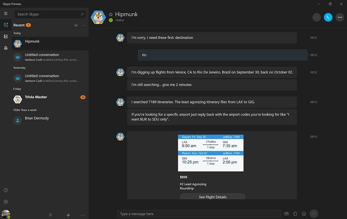Click inside the Search Skype field
The width and height of the screenshot is (347, 219).
pyautogui.click(x=50, y=14)
